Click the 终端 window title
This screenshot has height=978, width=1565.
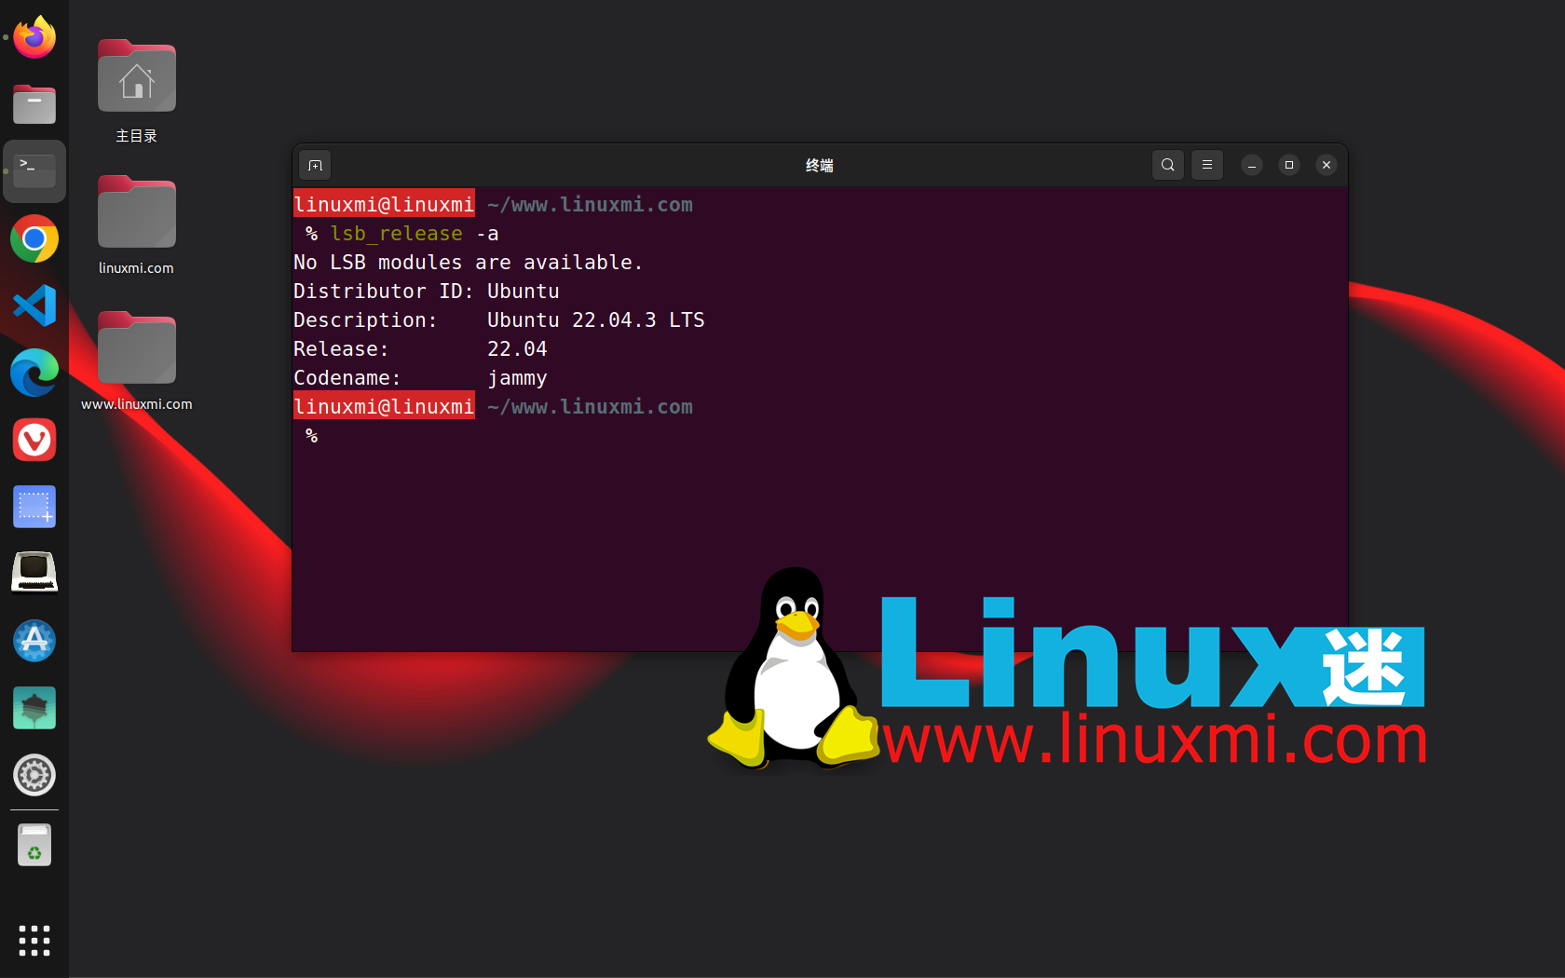(820, 165)
